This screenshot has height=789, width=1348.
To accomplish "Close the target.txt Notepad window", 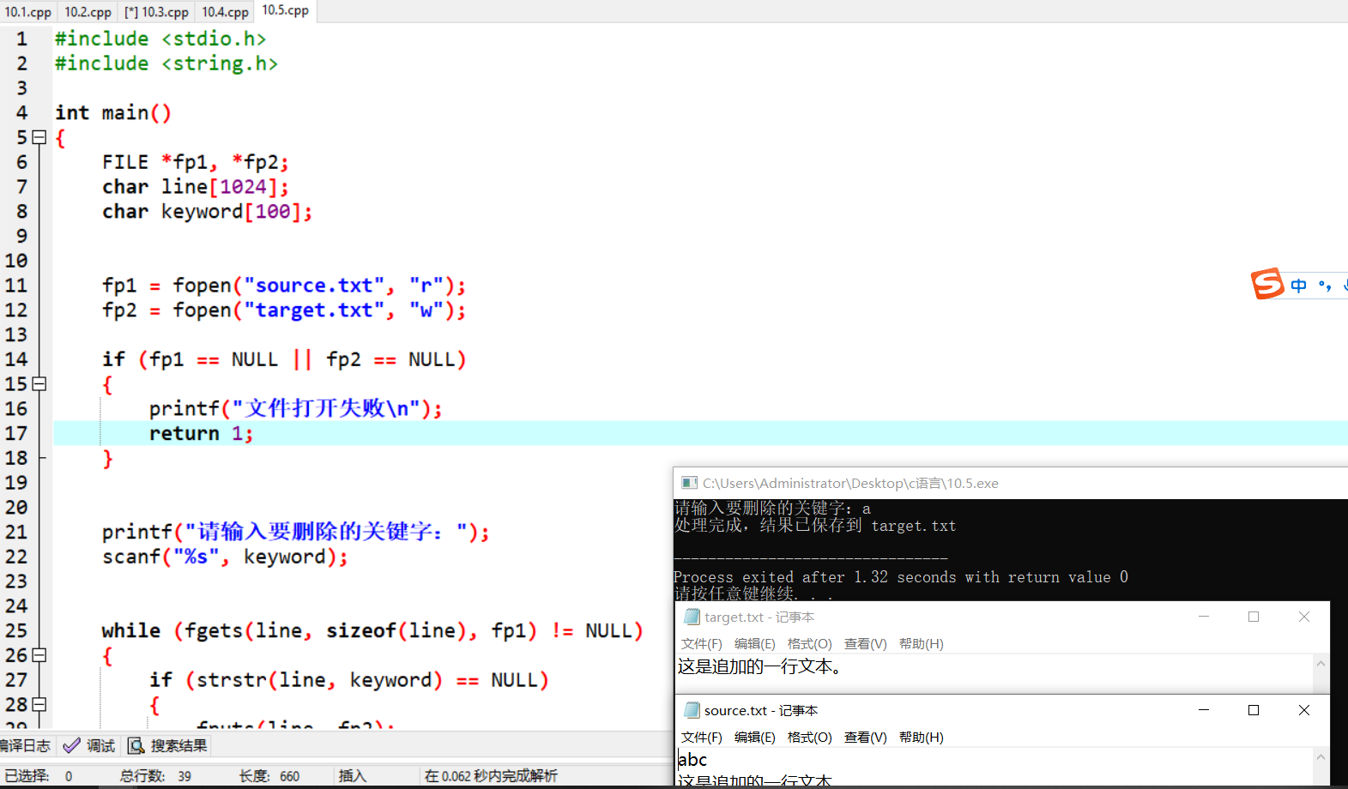I will click(1304, 617).
